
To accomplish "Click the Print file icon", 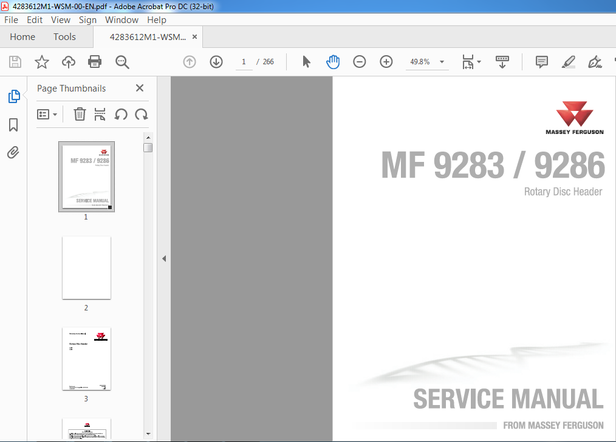I will [x=95, y=62].
